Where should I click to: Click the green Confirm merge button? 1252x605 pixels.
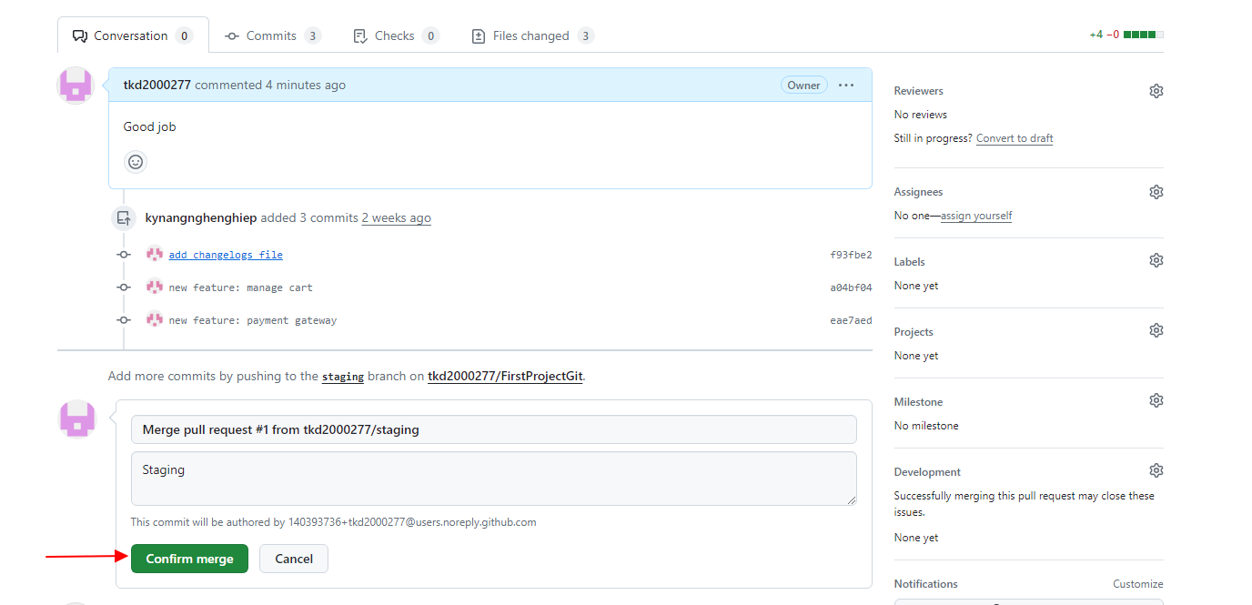(189, 559)
